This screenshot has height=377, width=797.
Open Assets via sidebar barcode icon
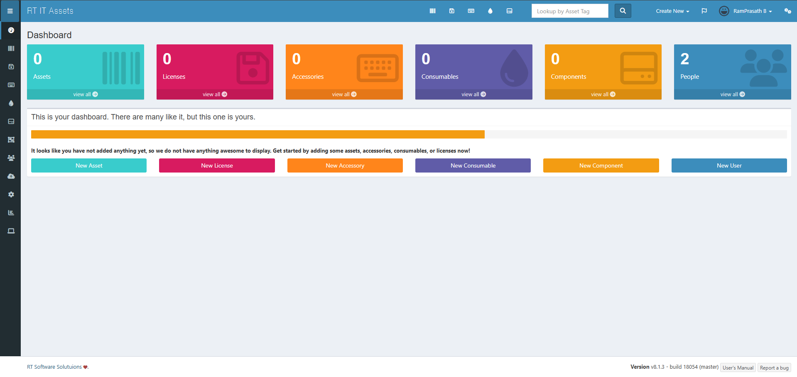11,49
